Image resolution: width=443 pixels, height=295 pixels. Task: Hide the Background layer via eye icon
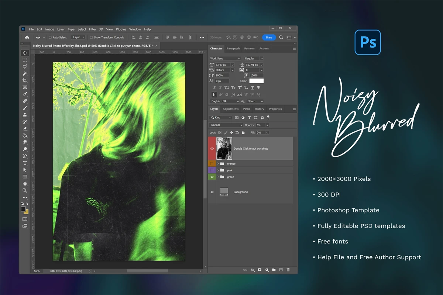(x=212, y=192)
